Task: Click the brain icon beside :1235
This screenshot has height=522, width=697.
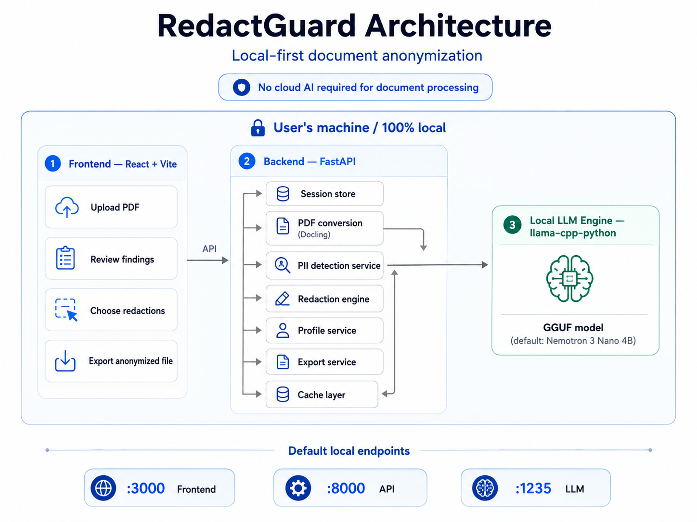Action: 485,488
